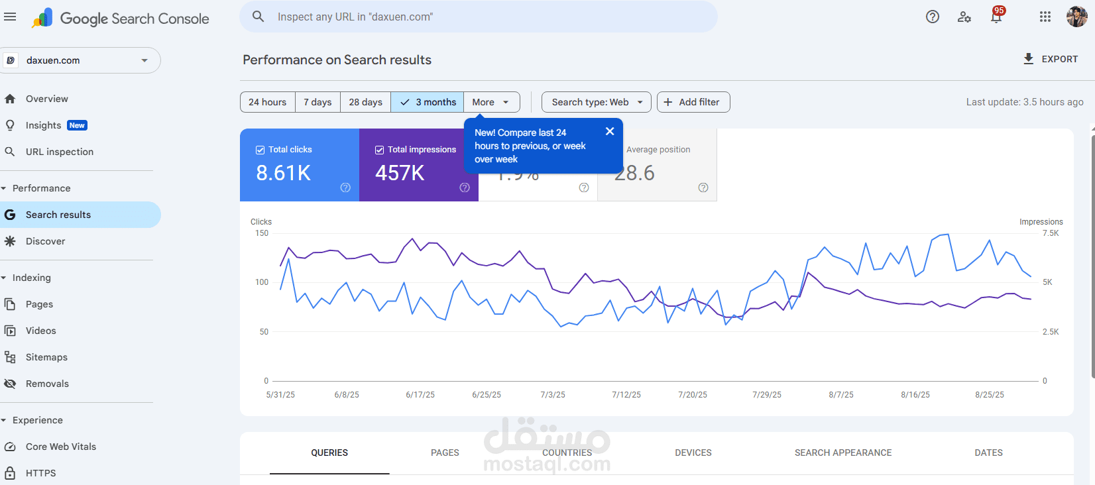The width and height of the screenshot is (1095, 485).
Task: Collapse the Performance sidebar section
Action: (x=36, y=188)
